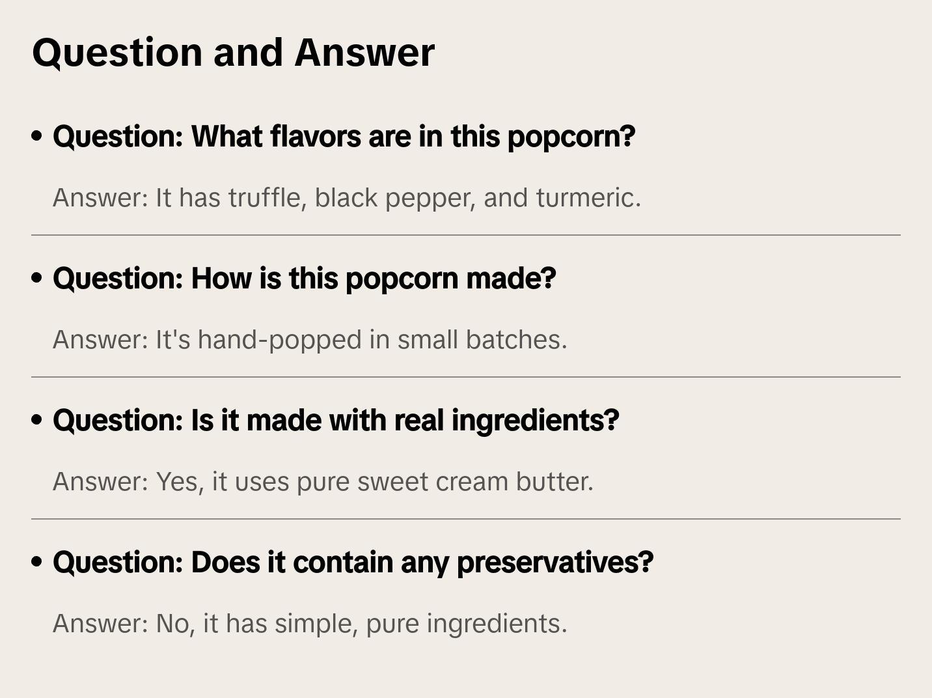Click the word "Answer" in the heading
Screen dimensions: 932x698
[x=364, y=52]
